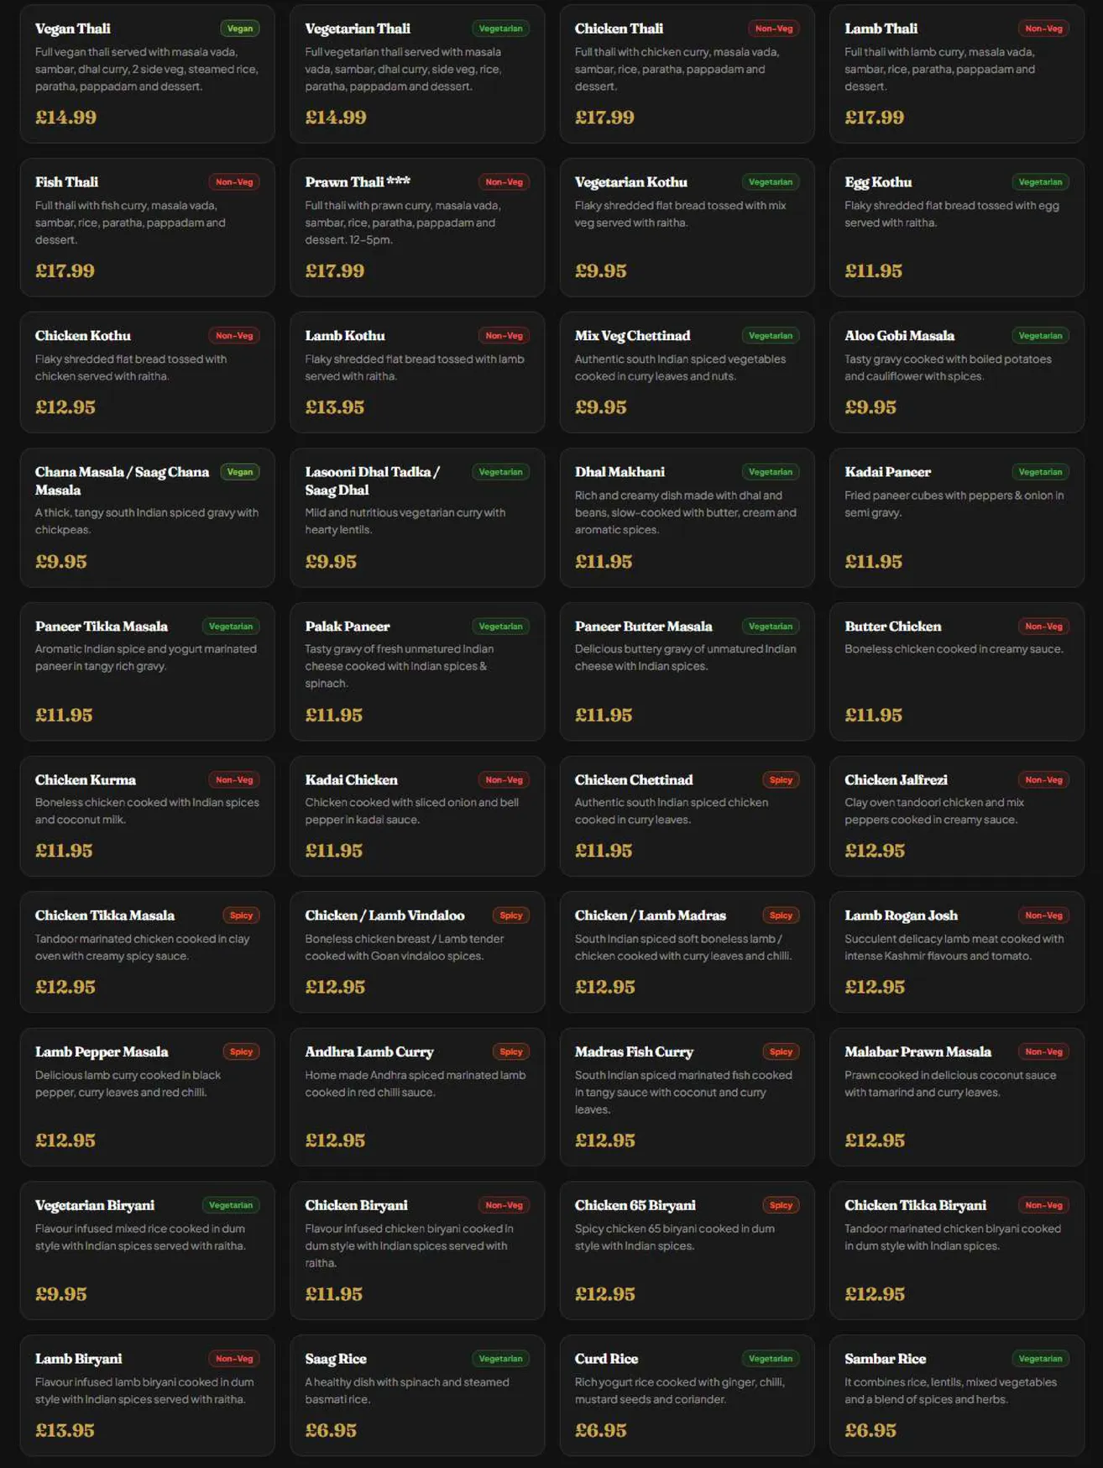Image resolution: width=1103 pixels, height=1468 pixels.
Task: Click the Non-Veg tag on Lamb Thali
Action: tap(1043, 29)
